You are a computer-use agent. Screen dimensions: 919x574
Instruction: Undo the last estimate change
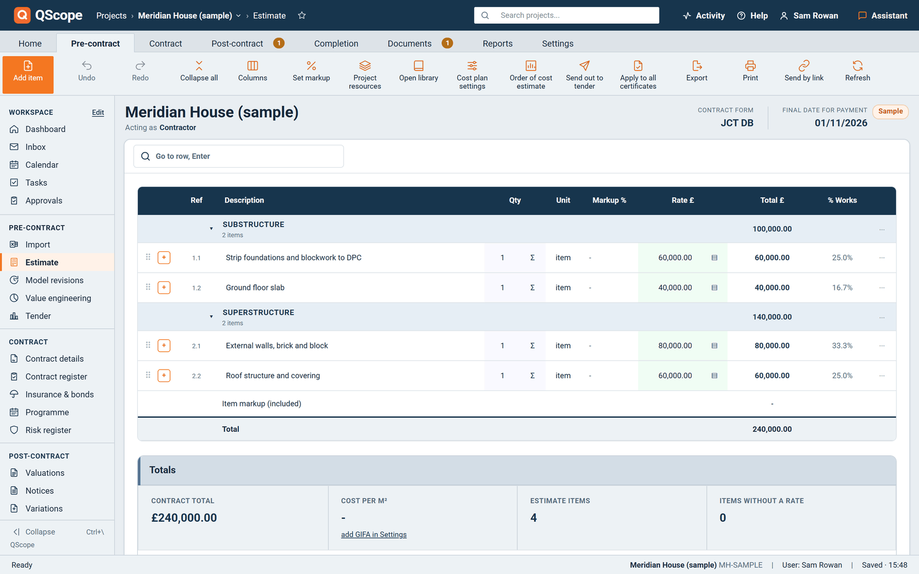(x=87, y=71)
